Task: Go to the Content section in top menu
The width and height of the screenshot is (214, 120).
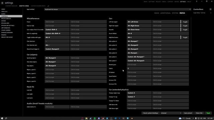Action: [170, 2]
